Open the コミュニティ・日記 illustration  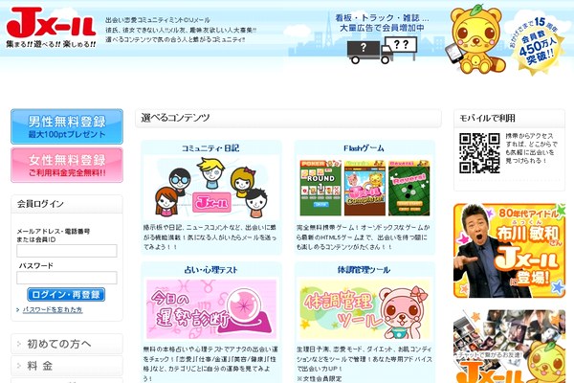tap(210, 188)
